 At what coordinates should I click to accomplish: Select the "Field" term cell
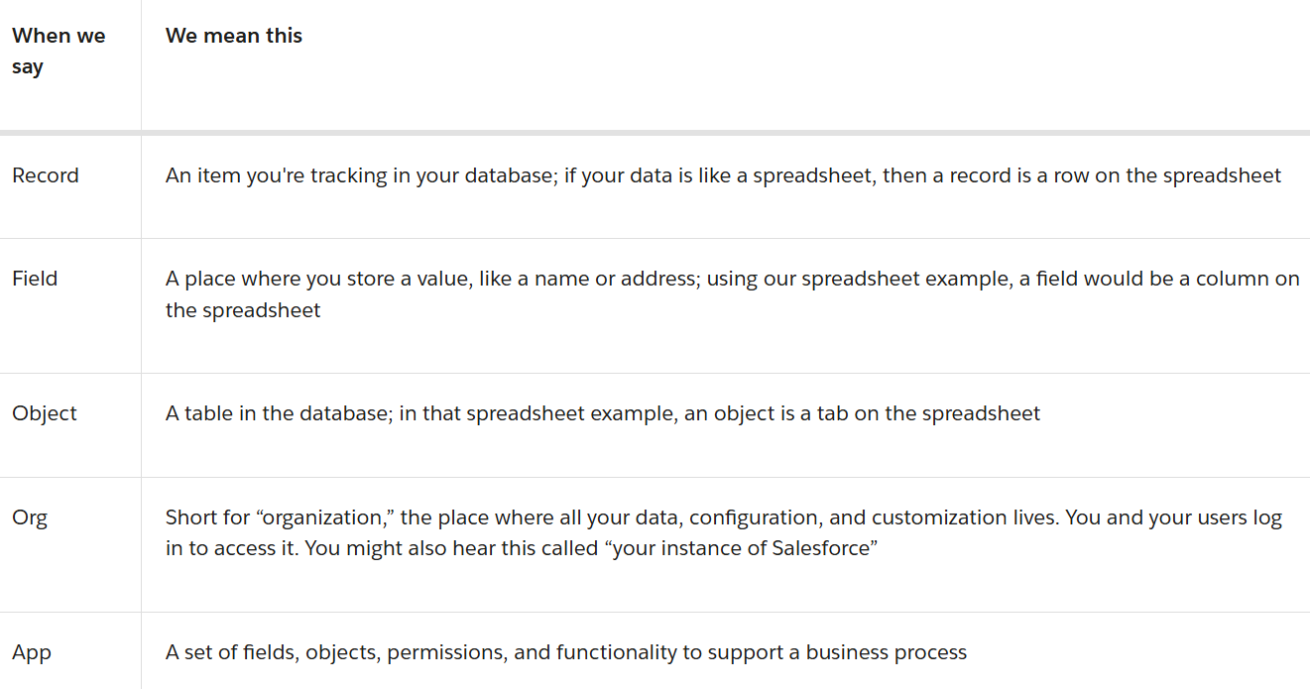click(x=35, y=279)
